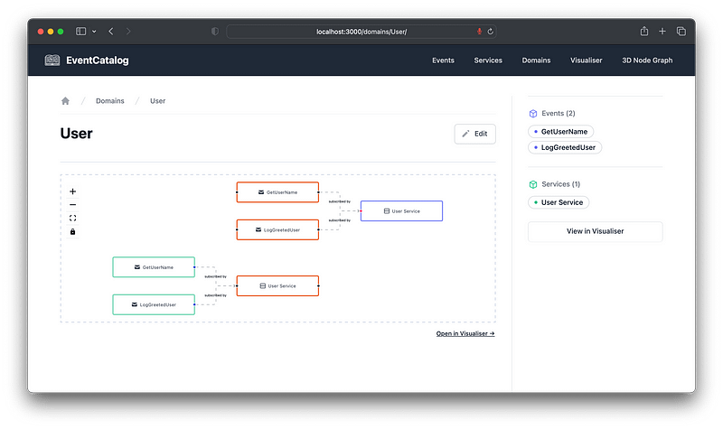Select the green LogGreetedUser event node
This screenshot has width=723, height=429.
154,304
